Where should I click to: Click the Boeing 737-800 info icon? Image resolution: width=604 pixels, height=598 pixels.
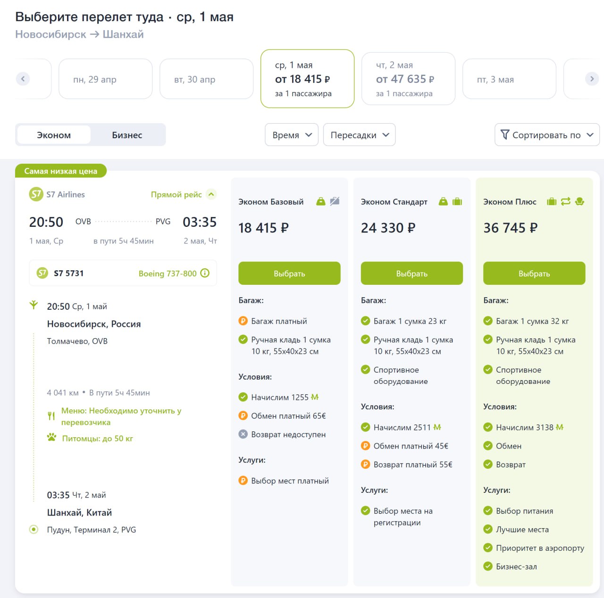(205, 273)
